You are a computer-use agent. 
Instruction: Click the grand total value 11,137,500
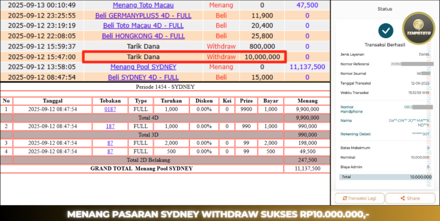pyautogui.click(x=307, y=168)
